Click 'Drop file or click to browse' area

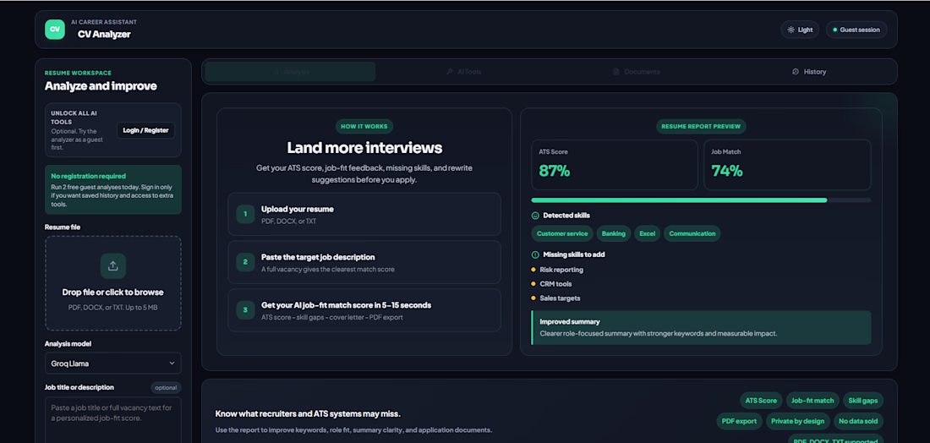[112, 283]
